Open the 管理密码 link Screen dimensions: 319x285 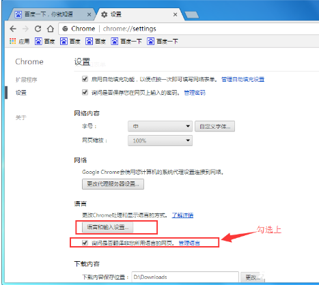coord(195,93)
